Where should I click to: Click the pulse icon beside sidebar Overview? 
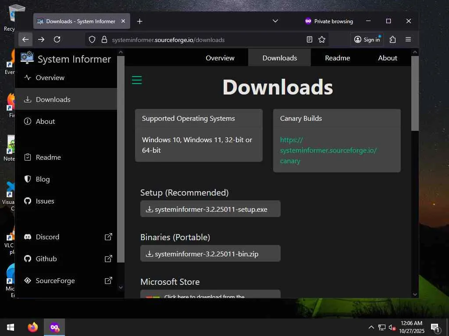pyautogui.click(x=28, y=77)
